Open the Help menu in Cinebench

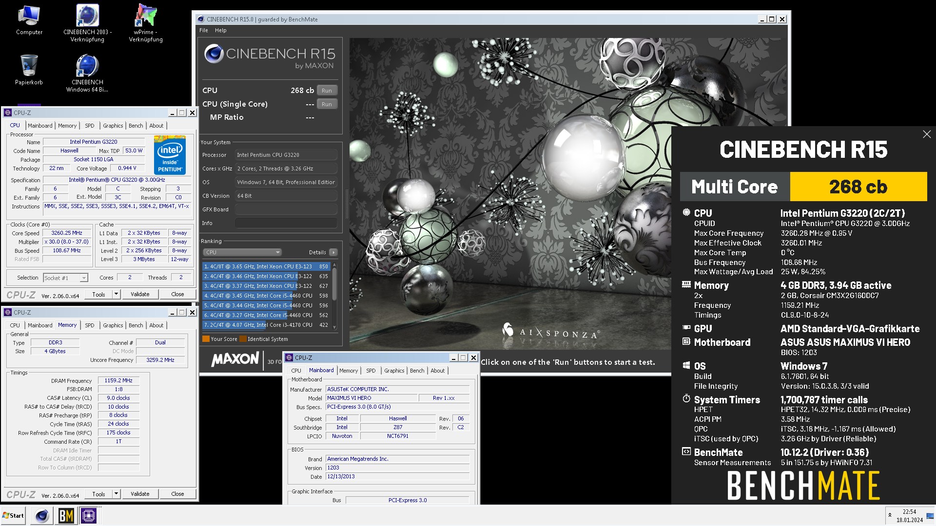click(x=221, y=30)
